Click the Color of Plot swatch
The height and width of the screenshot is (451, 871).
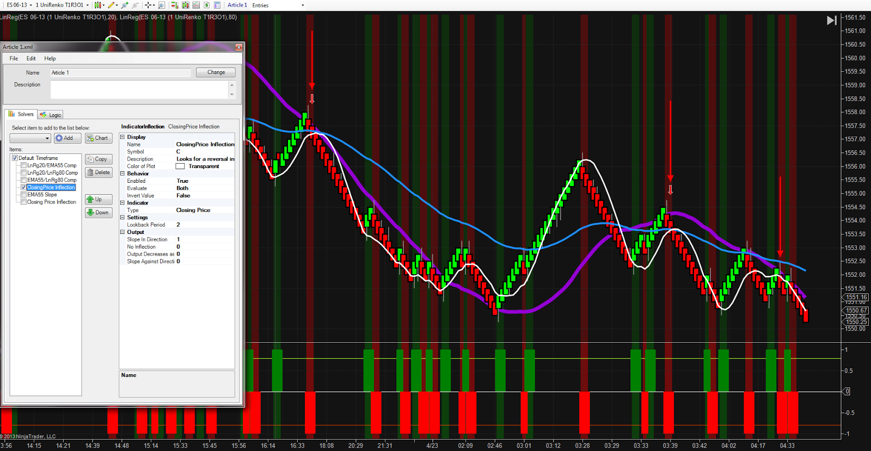click(x=180, y=166)
